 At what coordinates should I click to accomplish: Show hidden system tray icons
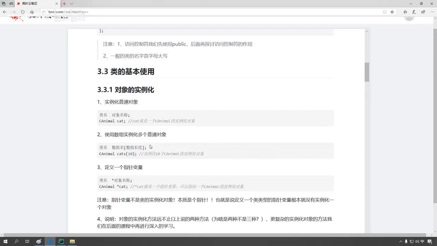[400, 242]
